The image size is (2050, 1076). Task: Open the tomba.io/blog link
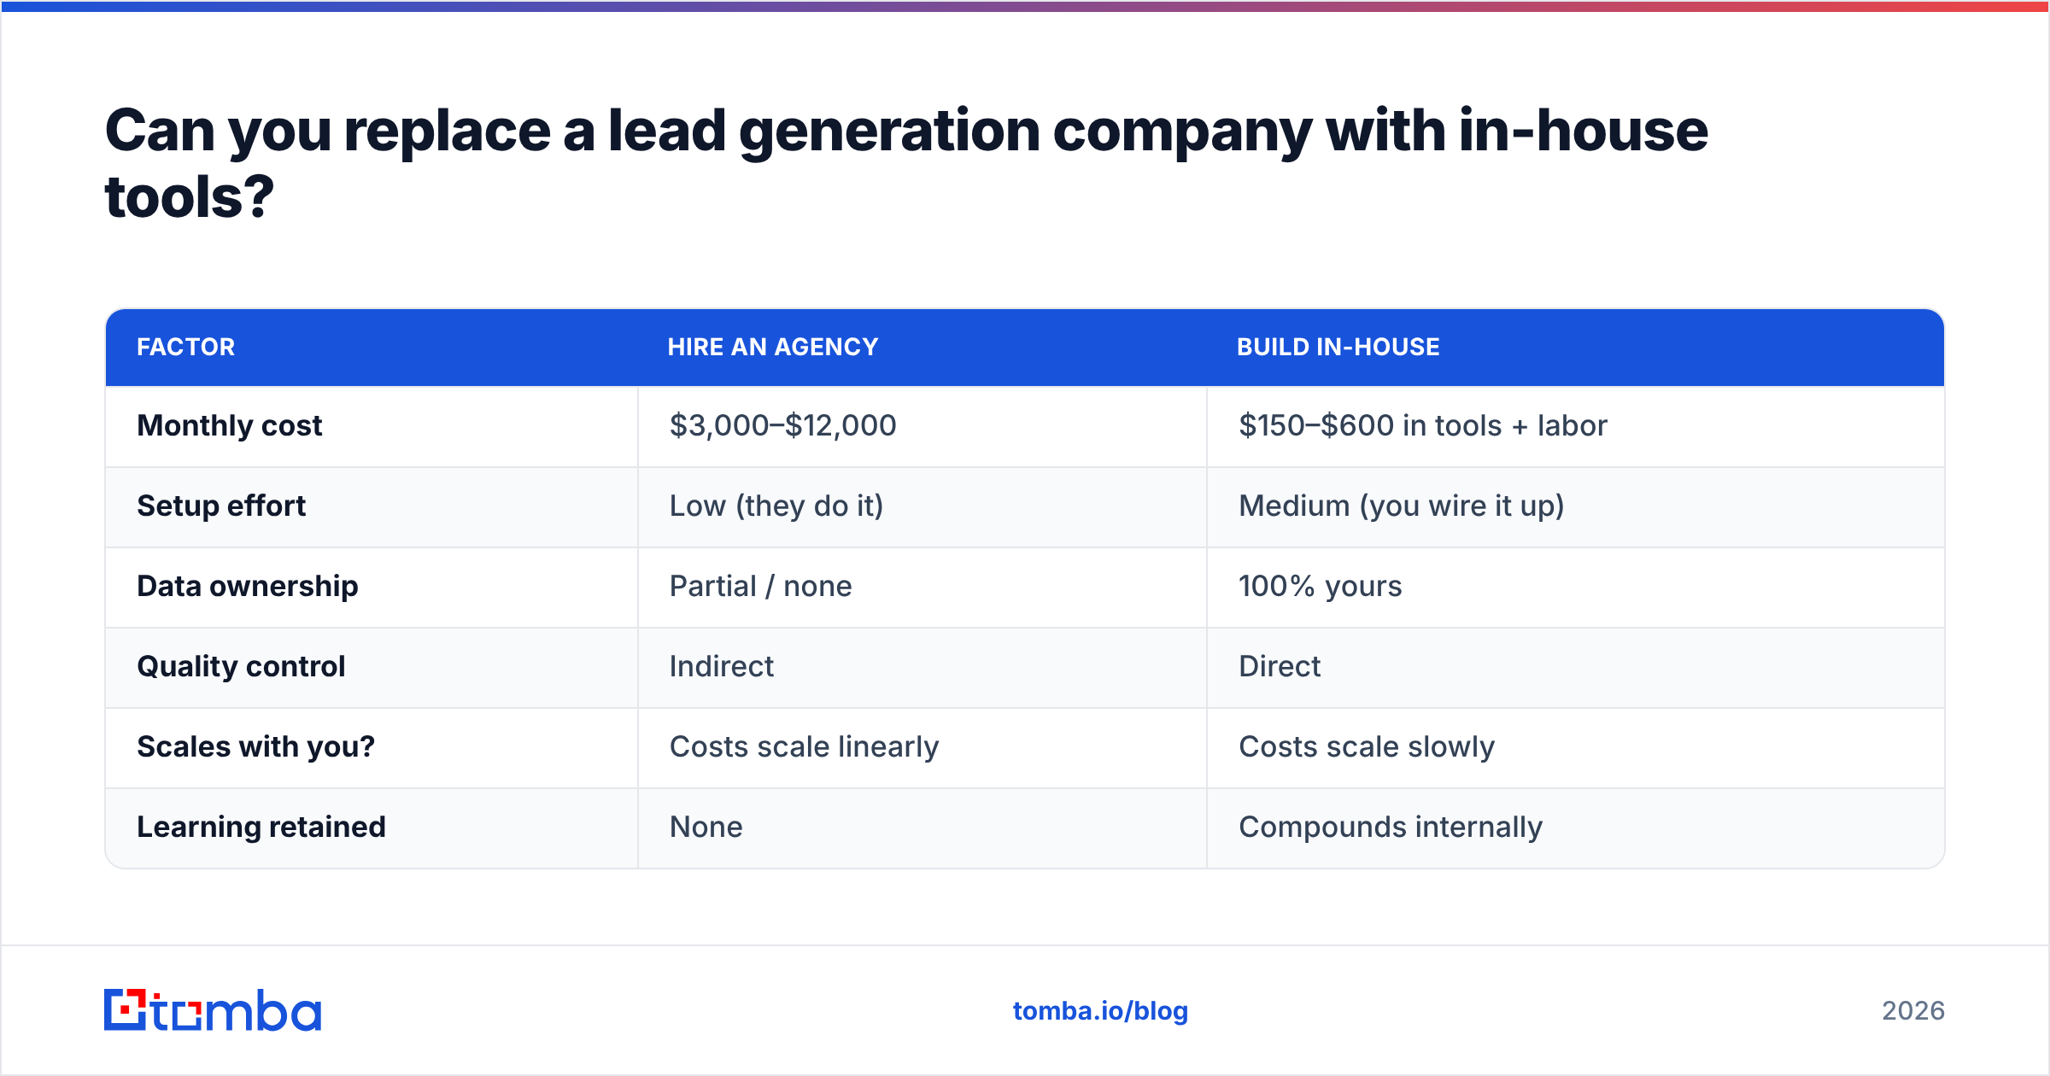point(1100,1011)
